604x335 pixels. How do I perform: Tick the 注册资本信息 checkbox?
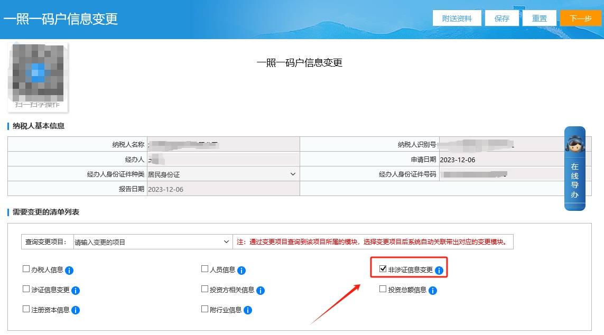(x=26, y=309)
